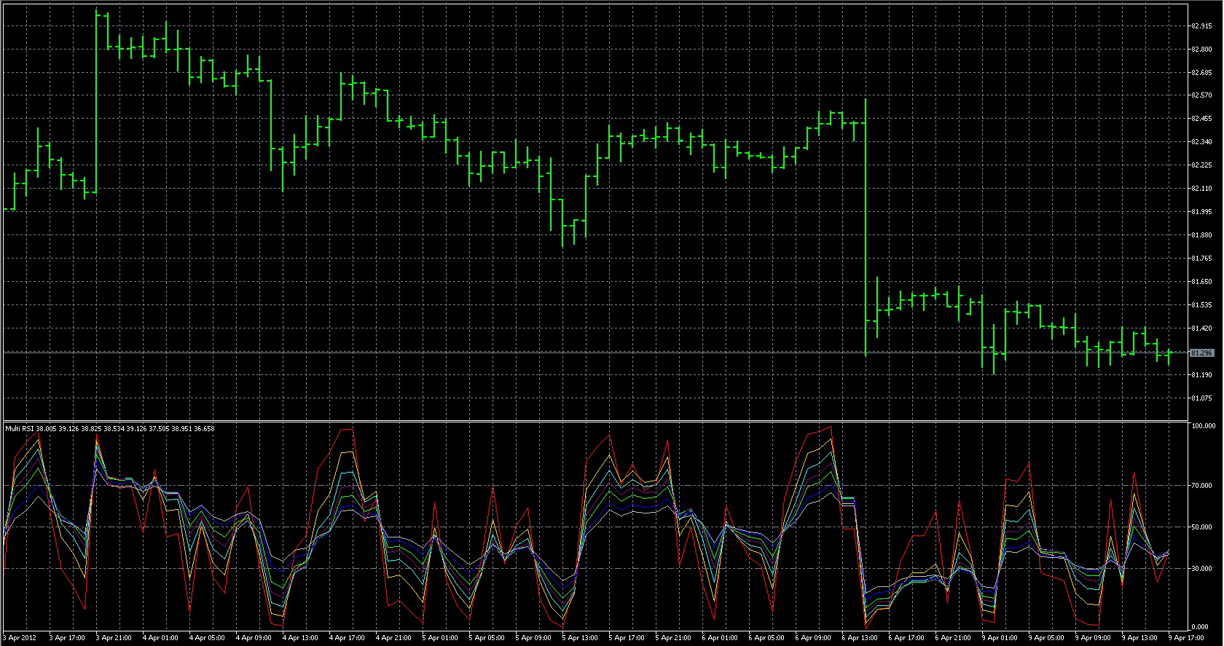Select the 30.000 RSI level label
This screenshot has height=646, width=1224.
[x=1201, y=569]
